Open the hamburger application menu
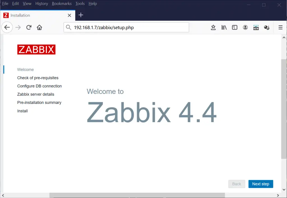Screen dimensions: 287x198 [280, 27]
